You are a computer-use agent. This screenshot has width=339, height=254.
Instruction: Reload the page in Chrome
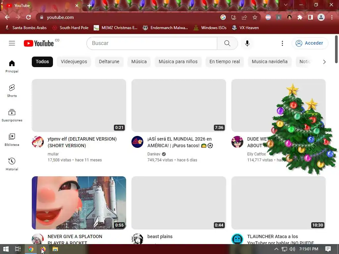[x=28, y=17]
